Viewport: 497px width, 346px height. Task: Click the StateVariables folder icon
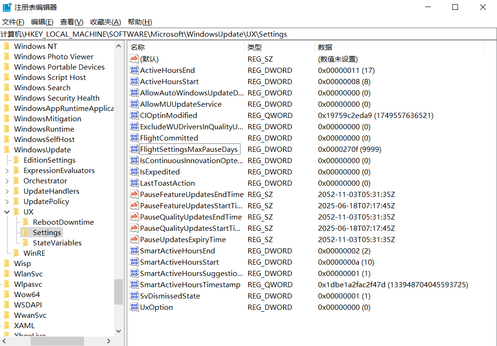pyautogui.click(x=25, y=243)
